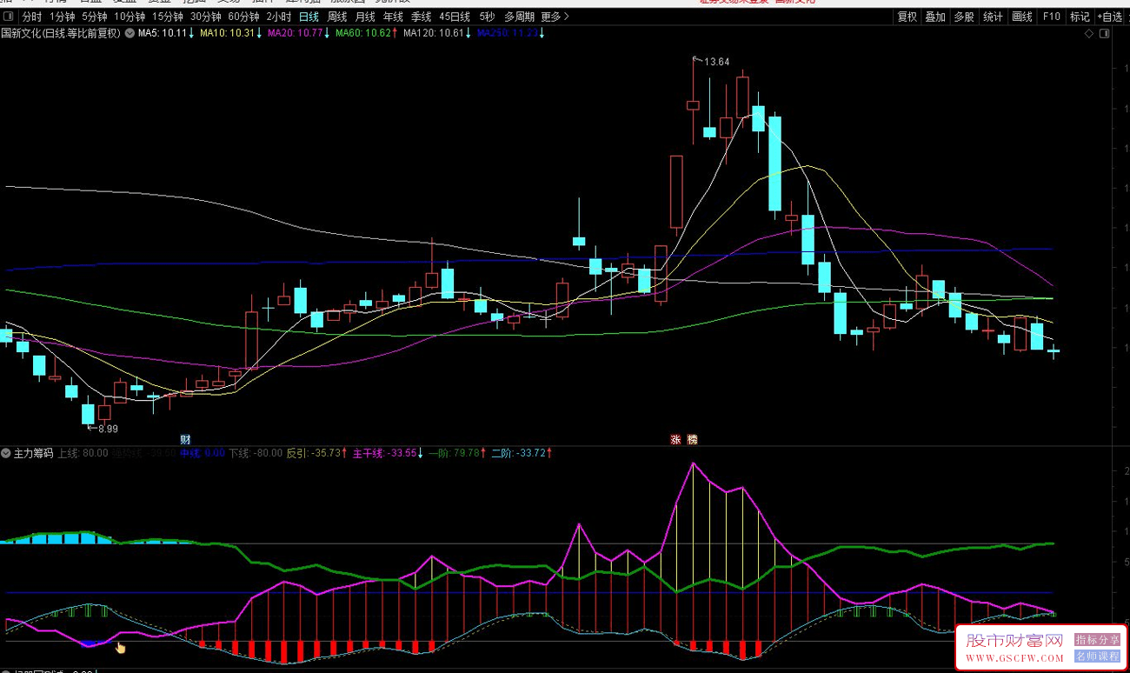Image resolution: width=1130 pixels, height=673 pixels.
Task: Expand the 更多 periods menu
Action: click(x=555, y=17)
